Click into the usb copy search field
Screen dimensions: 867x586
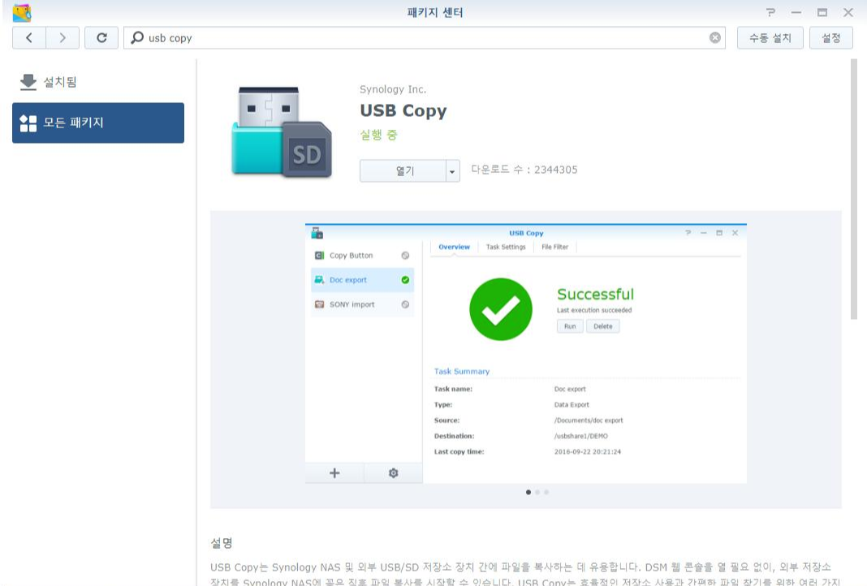[x=424, y=37]
